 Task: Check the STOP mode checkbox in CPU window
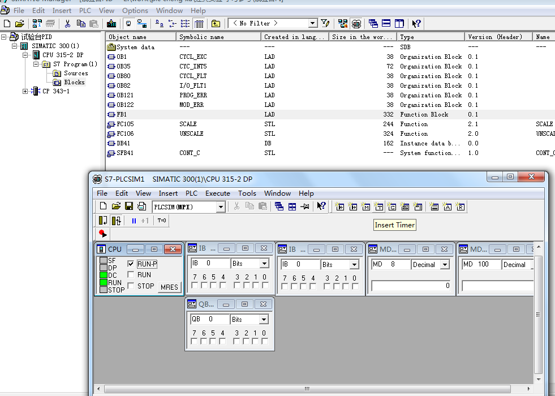coord(131,286)
